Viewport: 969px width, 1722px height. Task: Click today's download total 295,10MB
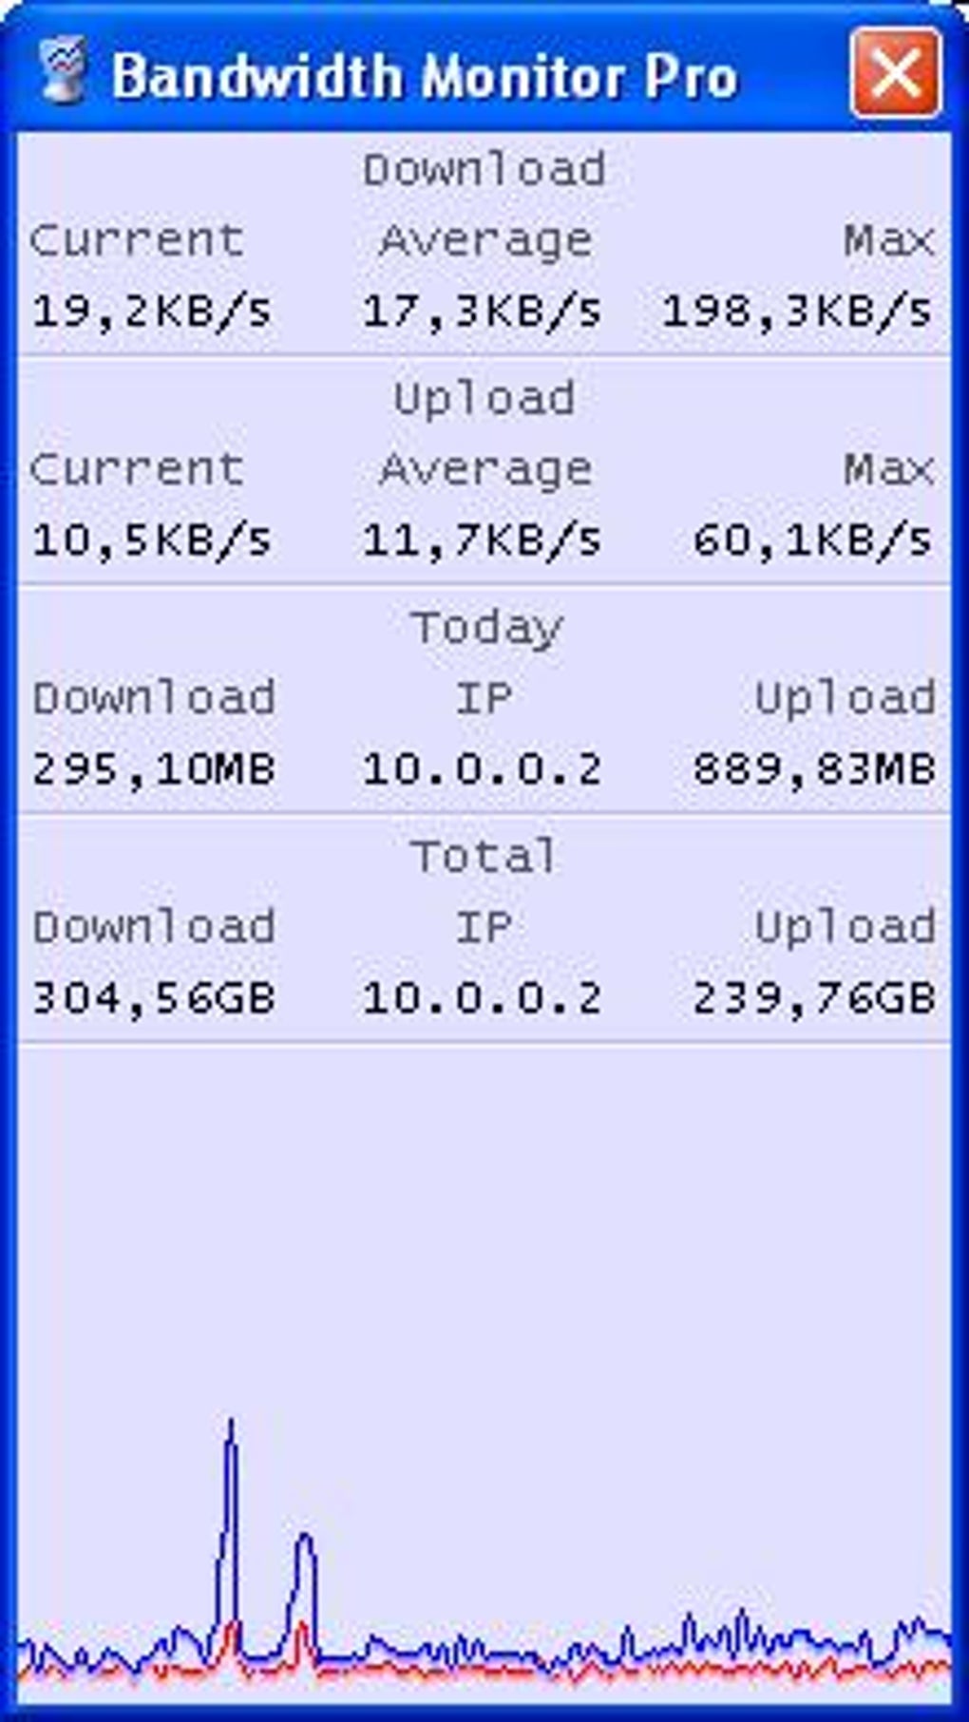point(154,768)
